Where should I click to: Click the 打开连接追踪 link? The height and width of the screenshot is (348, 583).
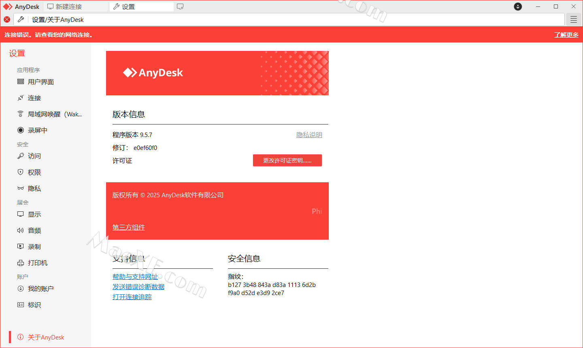tap(132, 297)
